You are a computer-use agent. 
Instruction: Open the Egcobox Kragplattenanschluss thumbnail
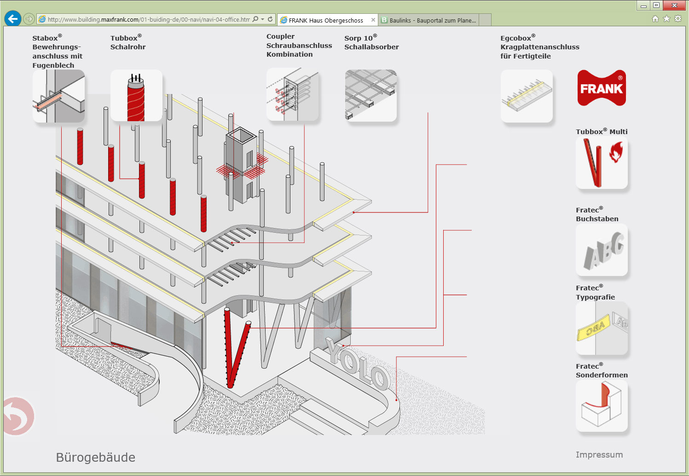527,96
